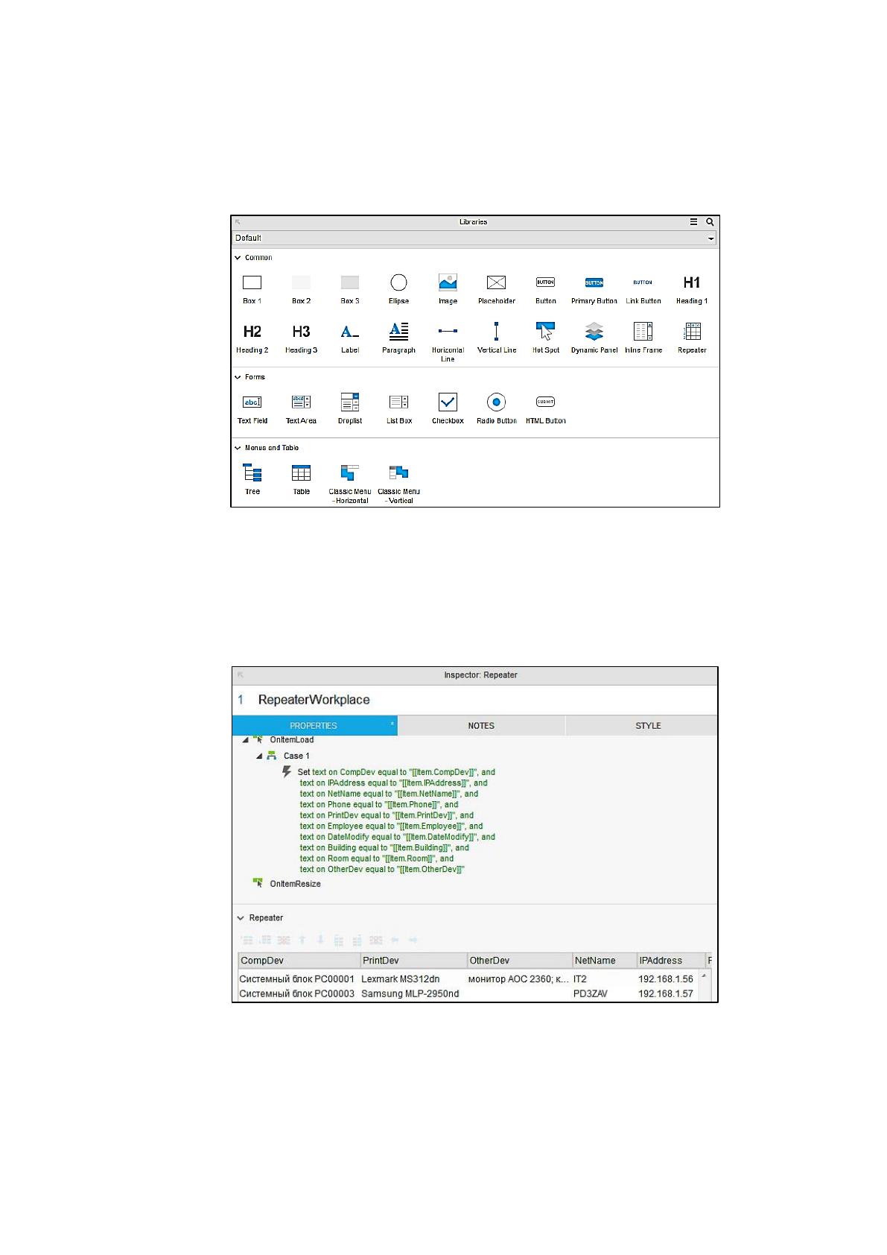Collapse the OnItemLoad Case 1 node
Image resolution: width=887 pixels, height=1255 pixels.
pyautogui.click(x=260, y=756)
